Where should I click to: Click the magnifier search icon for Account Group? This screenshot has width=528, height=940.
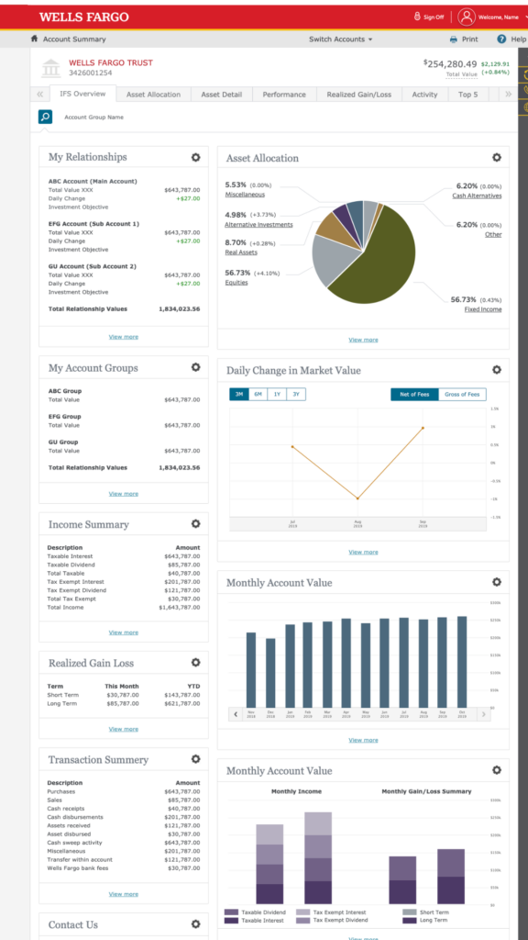pyautogui.click(x=45, y=117)
